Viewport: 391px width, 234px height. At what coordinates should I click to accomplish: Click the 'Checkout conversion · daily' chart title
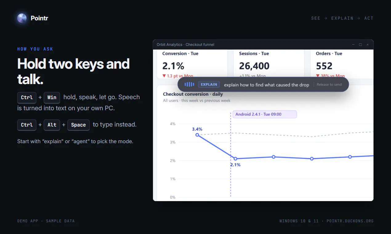(193, 94)
